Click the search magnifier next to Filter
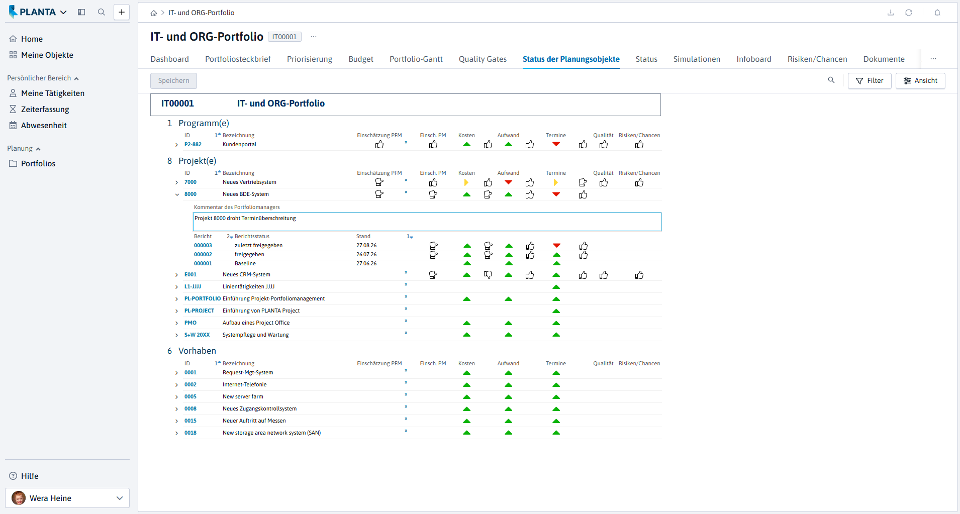The height and width of the screenshot is (514, 960). [x=831, y=80]
